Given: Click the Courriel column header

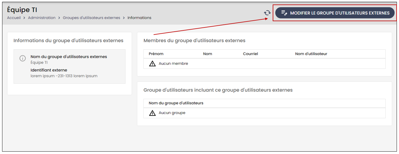Looking at the screenshot, I should pos(250,54).
